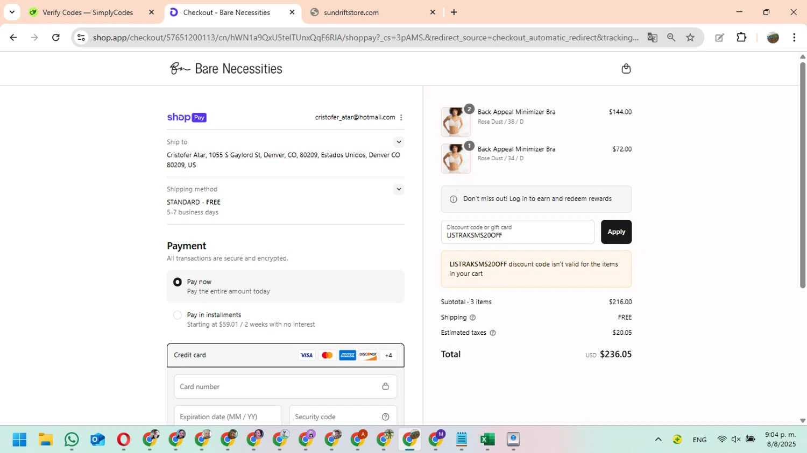This screenshot has width=807, height=453.
Task: Open the ENG language indicator in system tray
Action: [699, 440]
